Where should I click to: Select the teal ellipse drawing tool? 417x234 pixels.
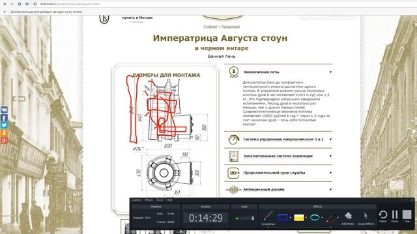[315, 218]
